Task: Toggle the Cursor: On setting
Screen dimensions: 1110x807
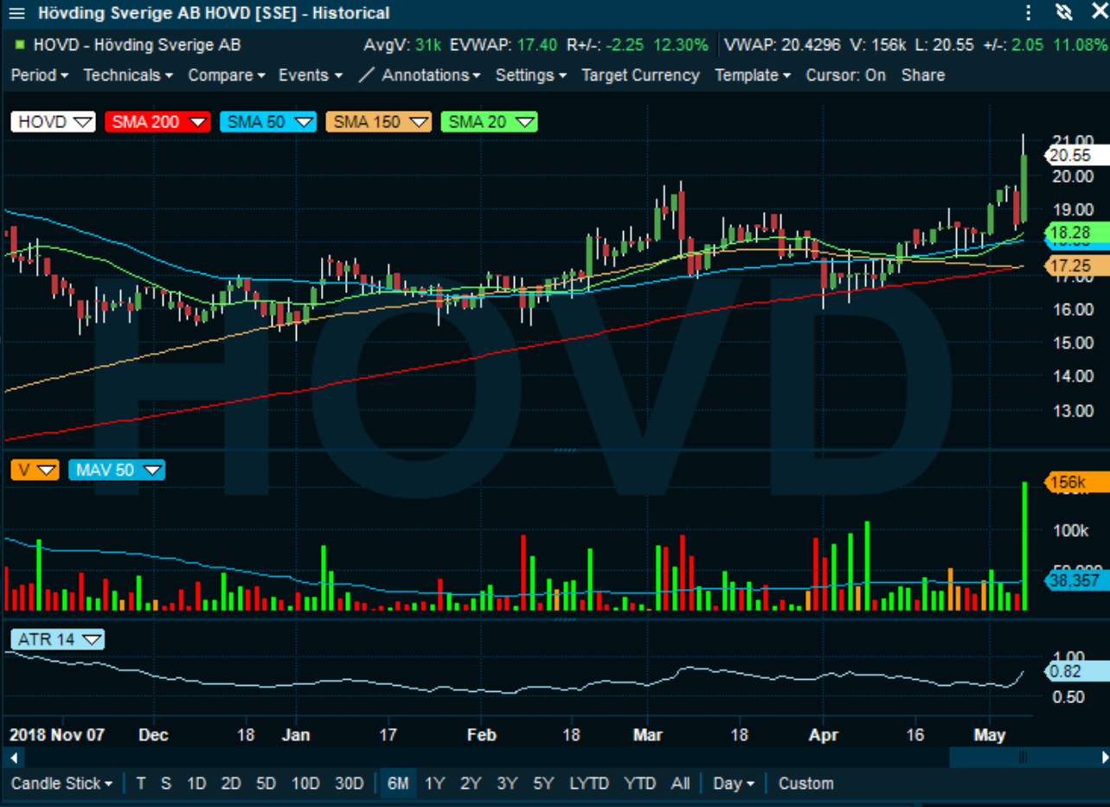Action: (846, 75)
